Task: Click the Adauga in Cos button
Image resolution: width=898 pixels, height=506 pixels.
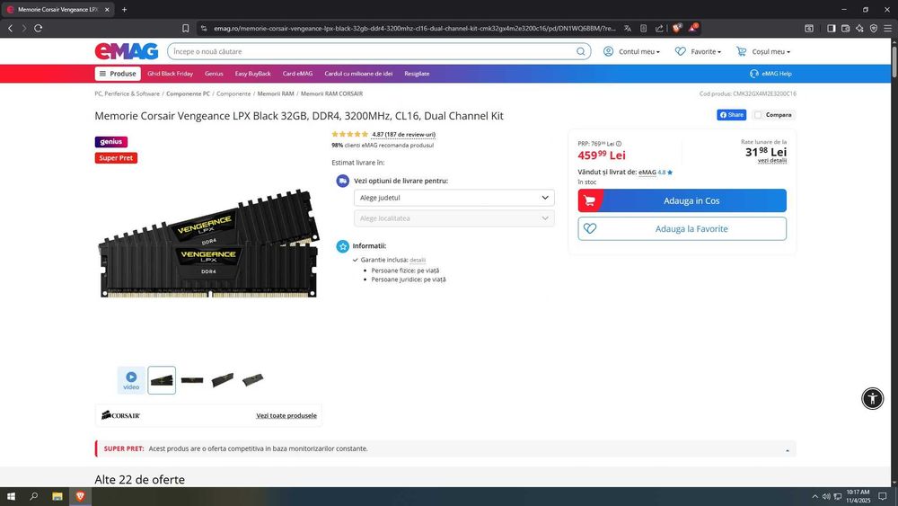Action: (682, 200)
